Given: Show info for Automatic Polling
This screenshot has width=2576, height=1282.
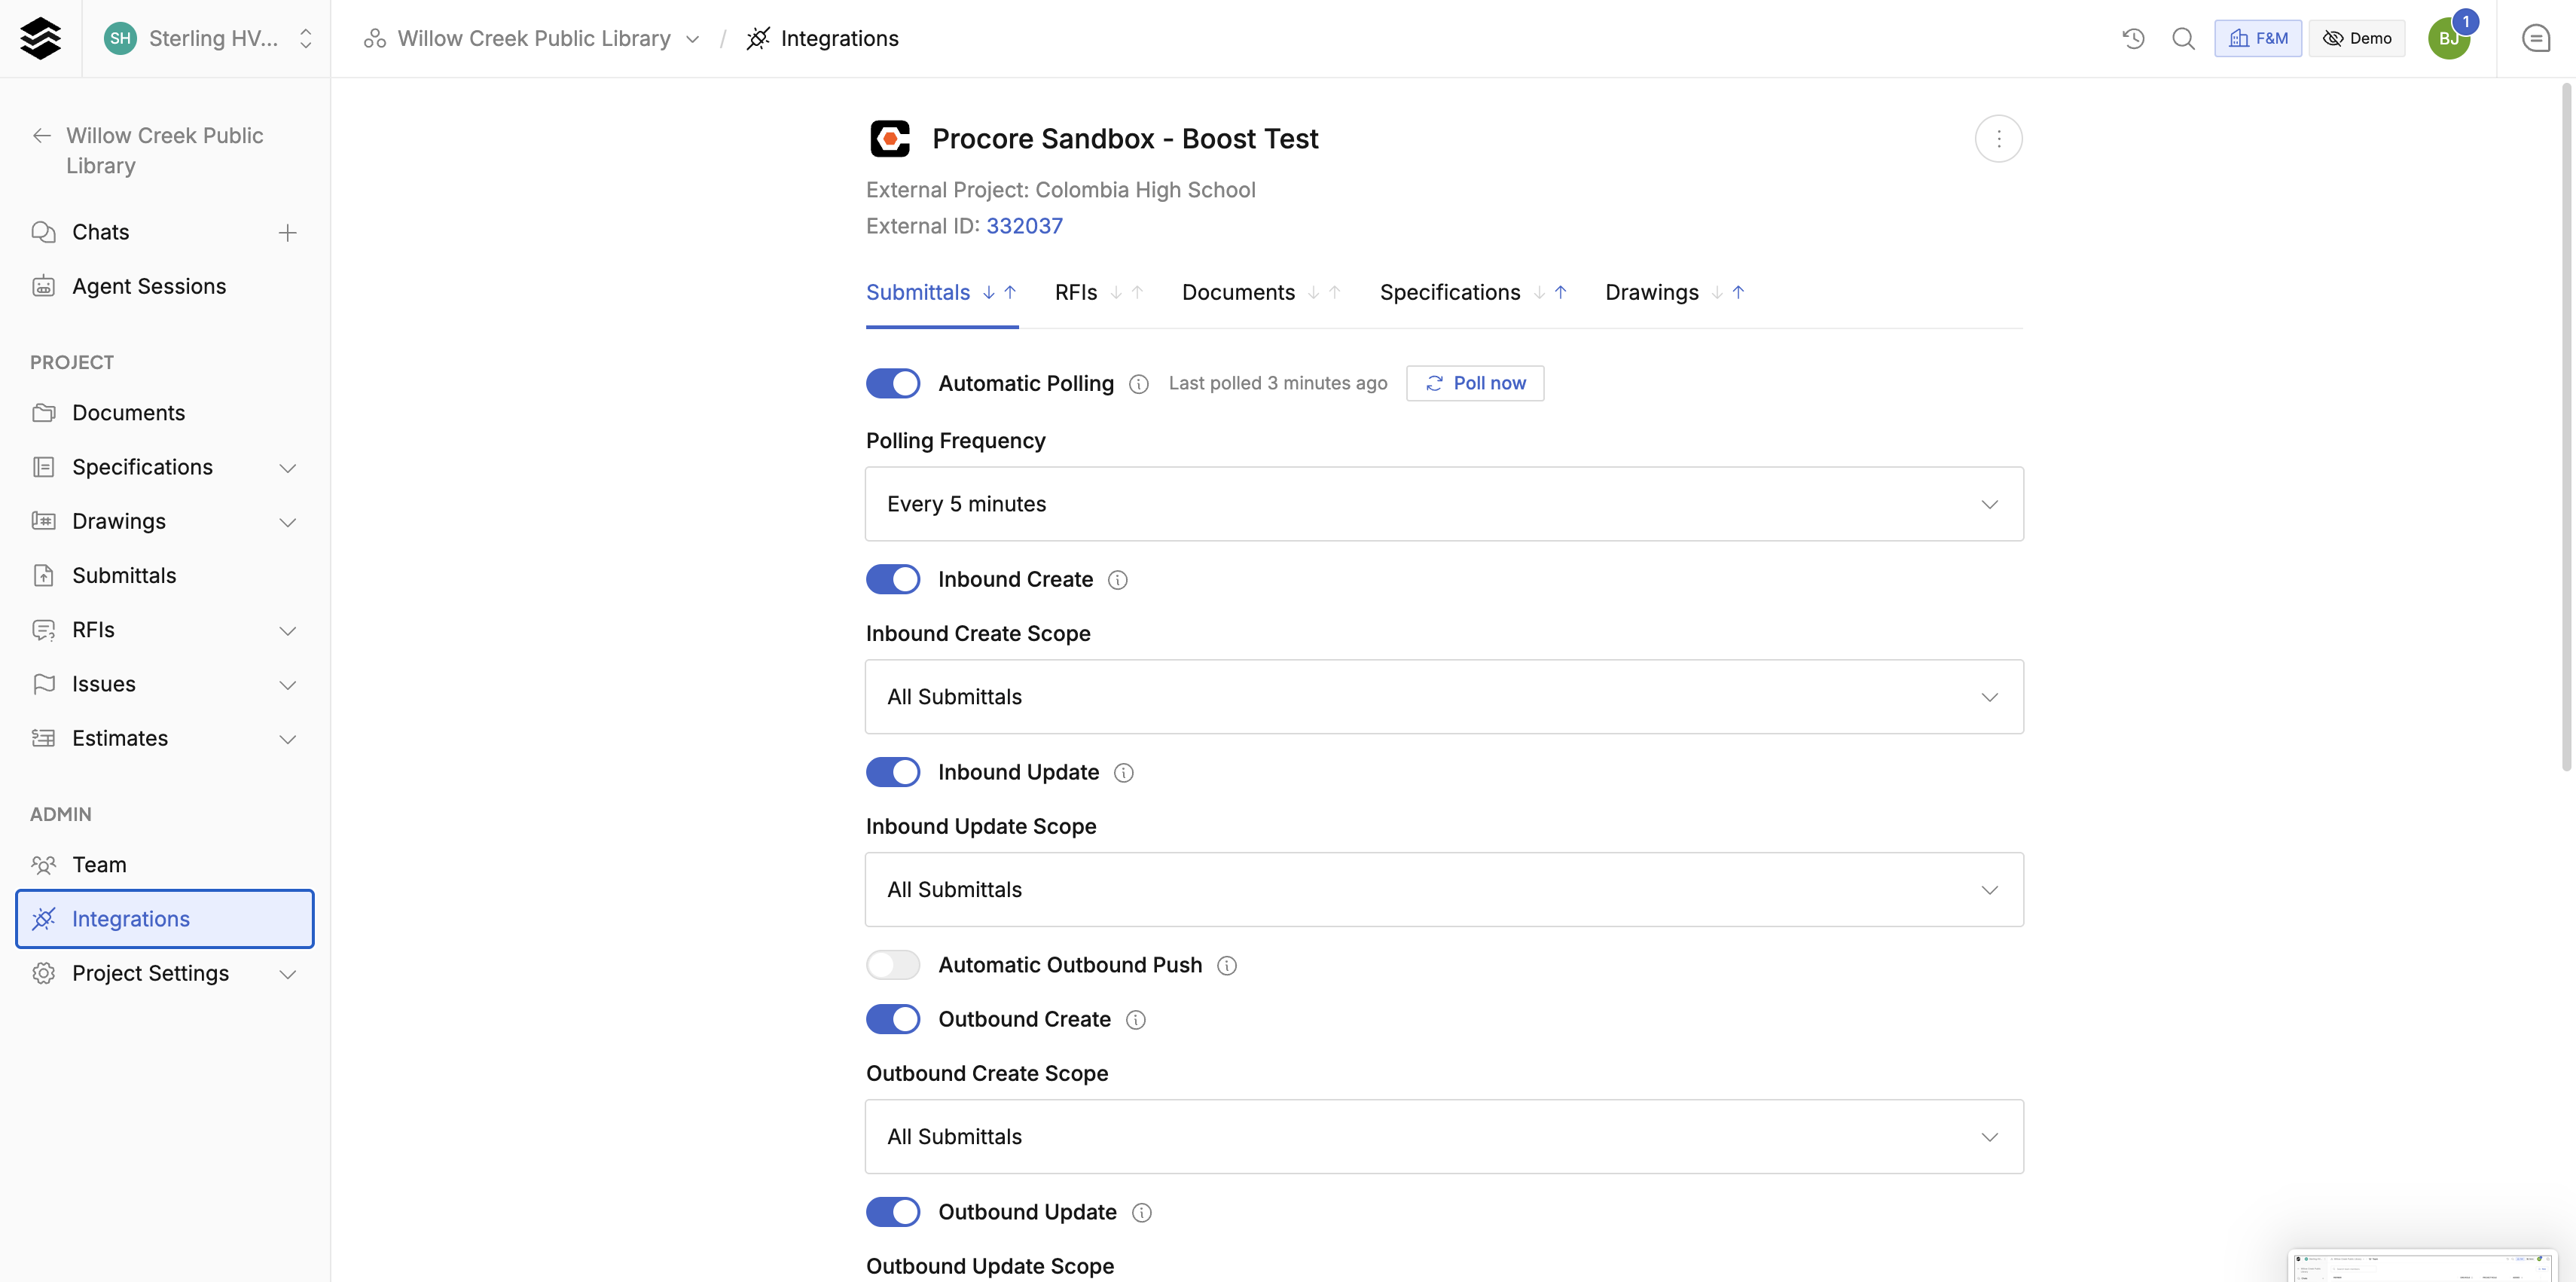Looking at the screenshot, I should (x=1138, y=384).
